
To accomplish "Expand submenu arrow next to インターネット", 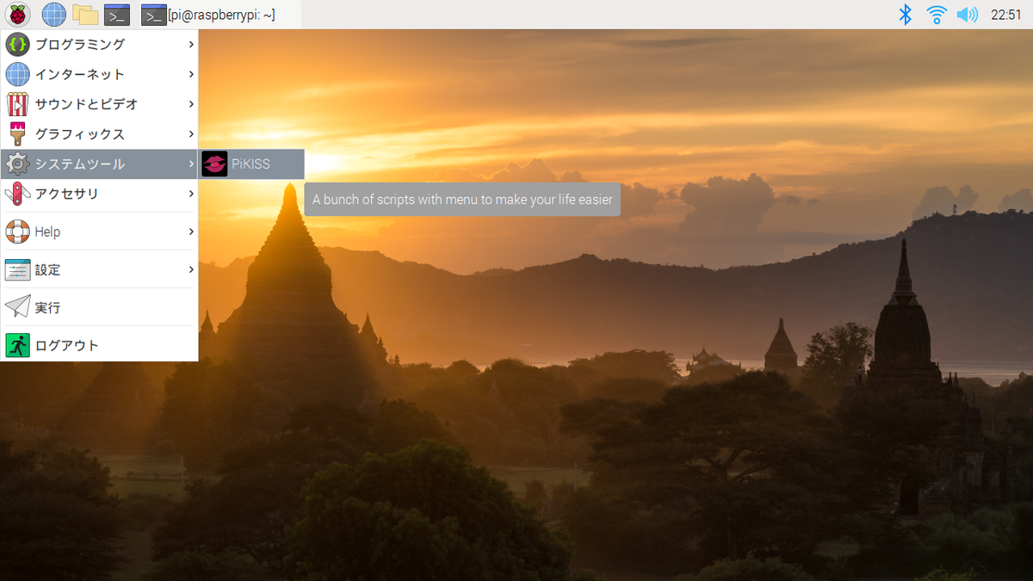I will pyautogui.click(x=191, y=74).
